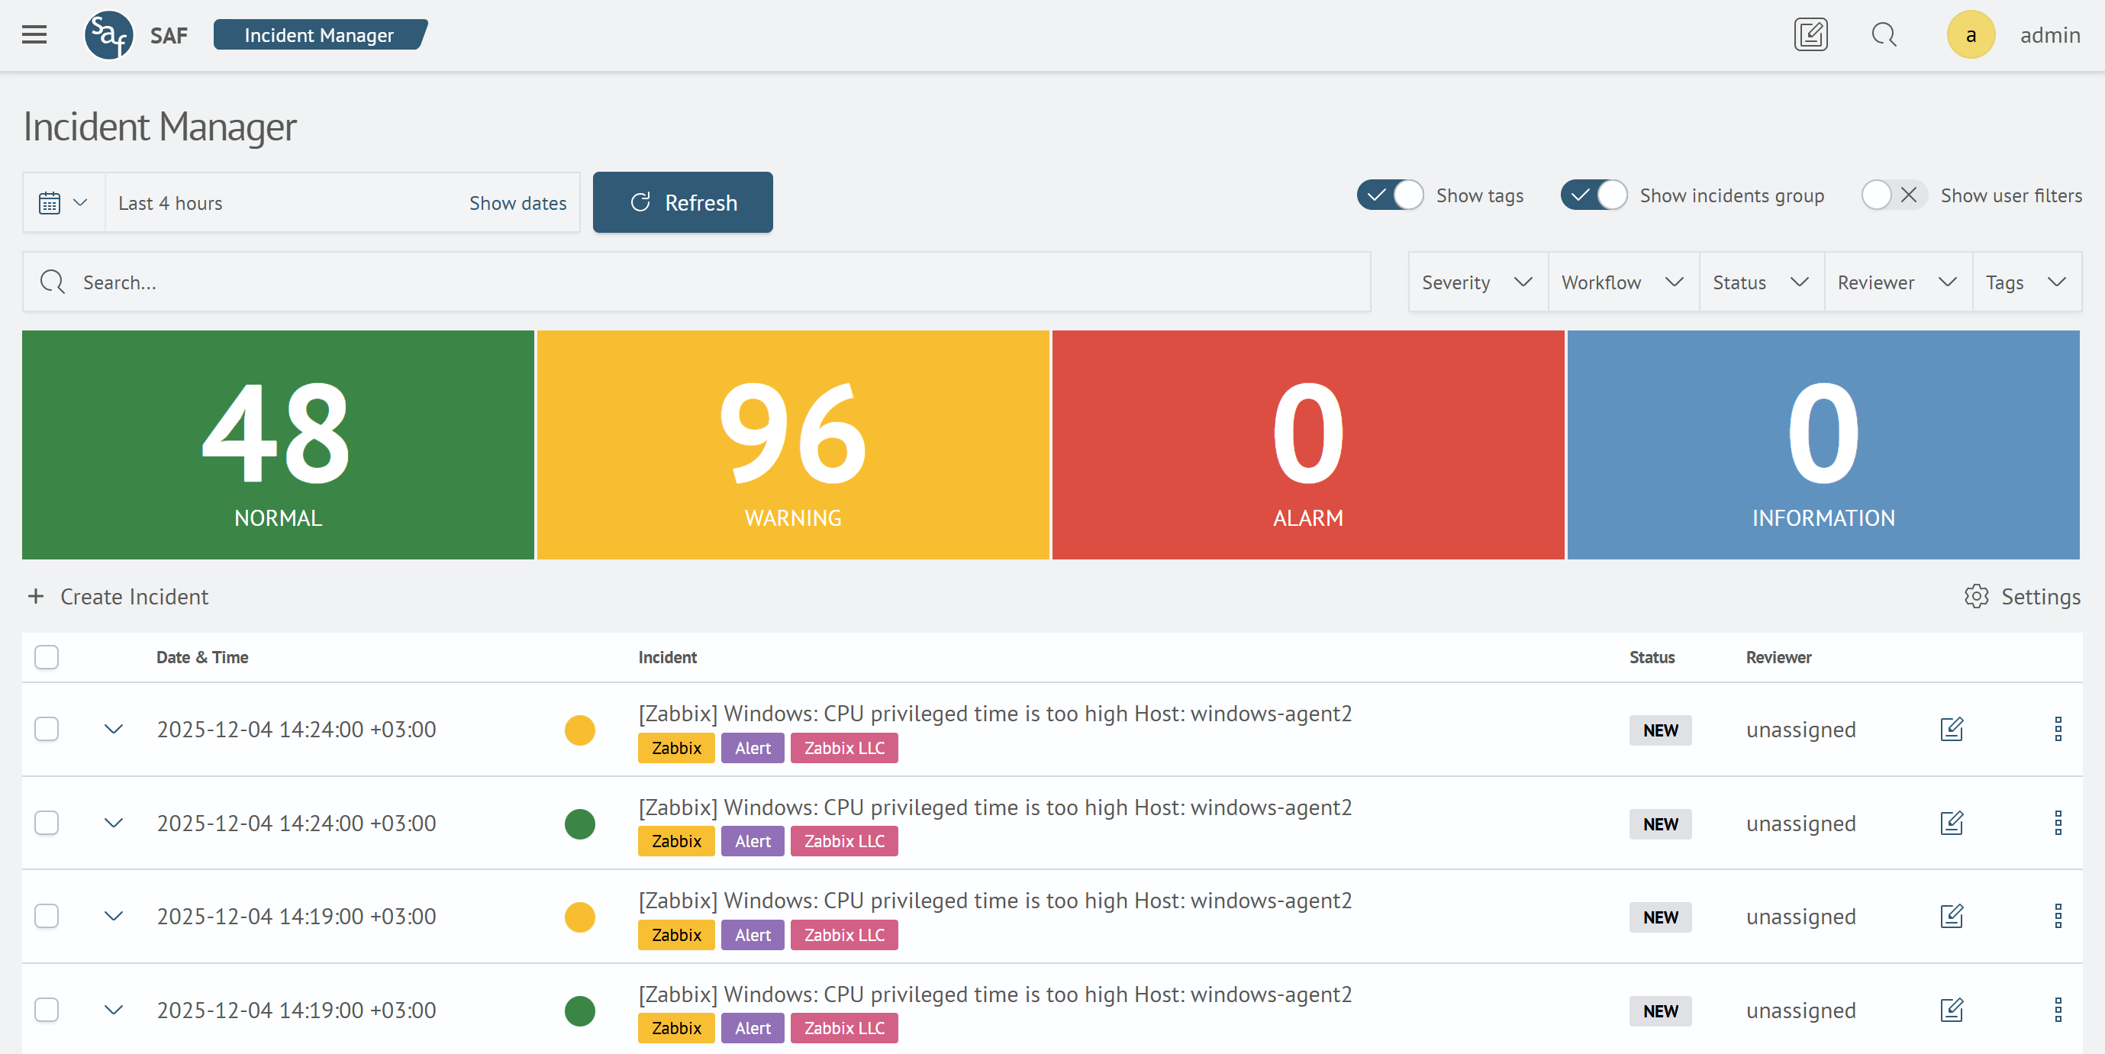Select the header checkbox to select all incidents
The height and width of the screenshot is (1054, 2105).
click(46, 658)
